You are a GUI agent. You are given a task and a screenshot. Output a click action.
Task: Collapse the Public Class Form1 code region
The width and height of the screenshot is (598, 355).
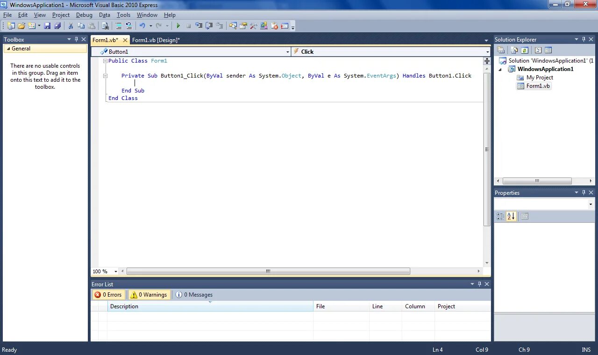pyautogui.click(x=105, y=61)
